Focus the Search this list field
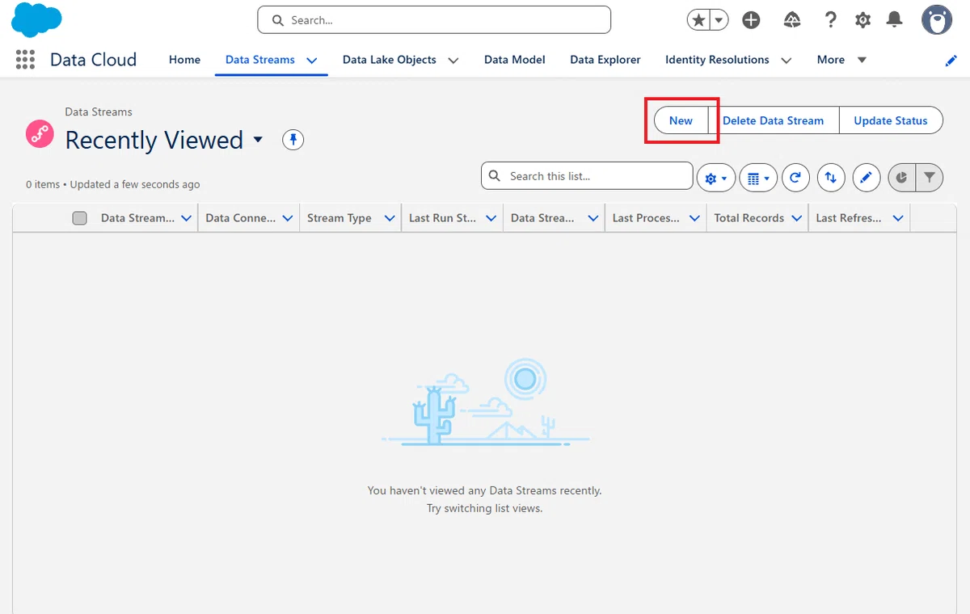Image resolution: width=970 pixels, height=614 pixels. coord(587,176)
